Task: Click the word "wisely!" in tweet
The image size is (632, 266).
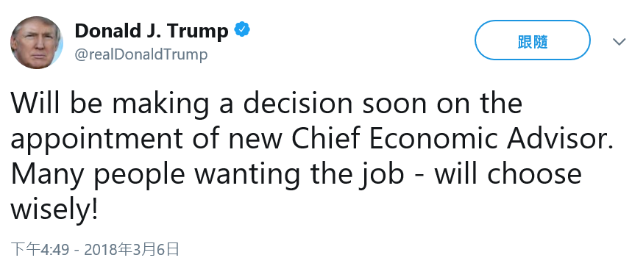Action: (54, 210)
